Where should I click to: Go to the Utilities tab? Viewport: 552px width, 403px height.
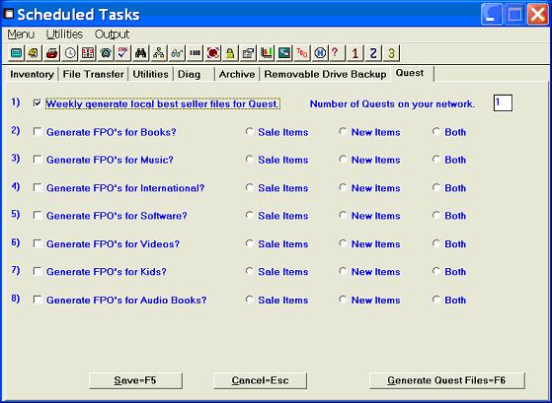(151, 74)
